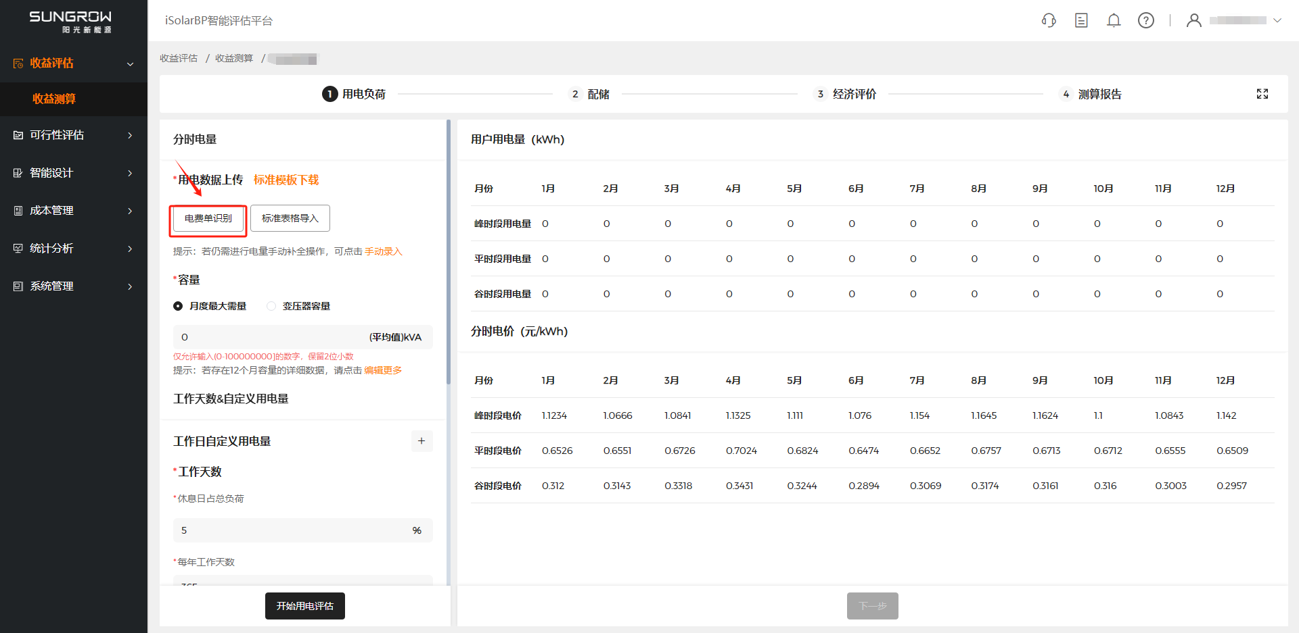Click the 标准模板下载 link
This screenshot has width=1299, height=633.
[286, 180]
